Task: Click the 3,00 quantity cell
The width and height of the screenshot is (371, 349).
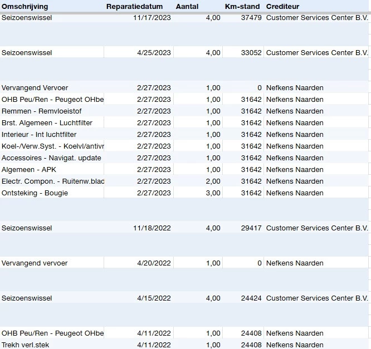Action: 213,193
